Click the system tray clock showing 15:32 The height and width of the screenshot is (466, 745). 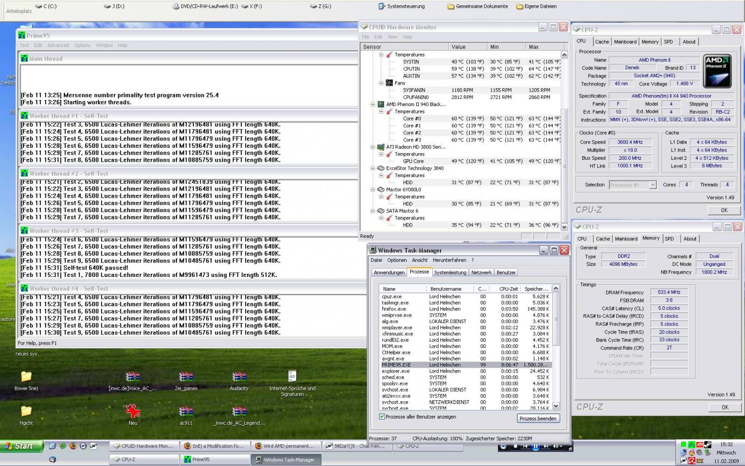tap(726, 444)
